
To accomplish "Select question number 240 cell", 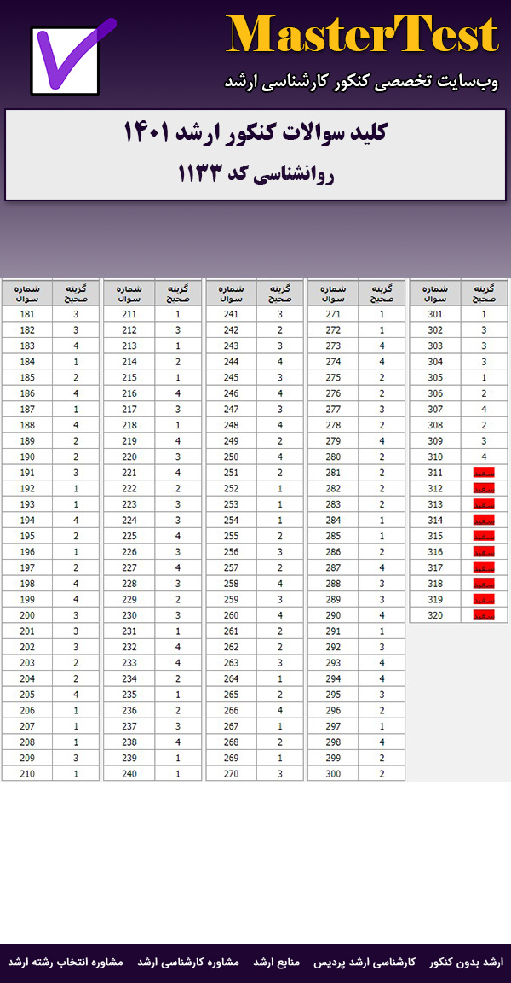I will coord(129,773).
